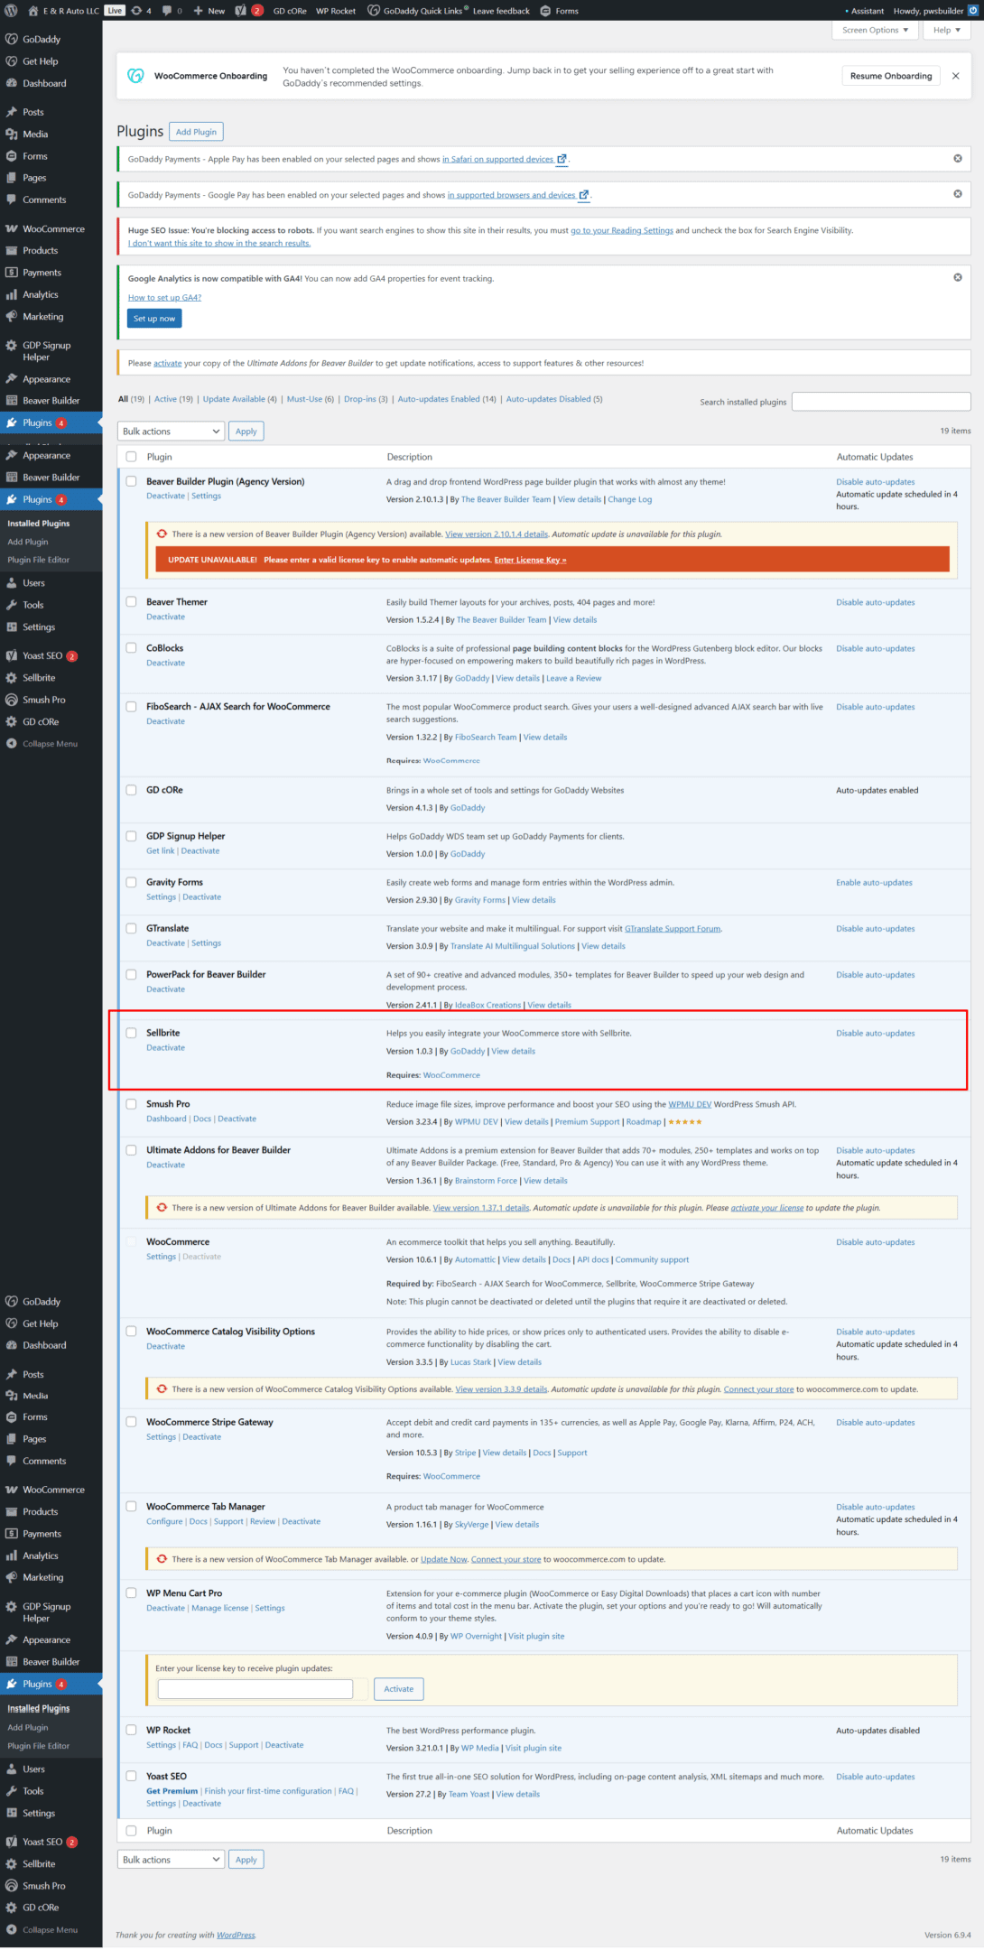Check the Gravity Forms plugin checkbox
984x1950 pixels.
click(x=131, y=883)
